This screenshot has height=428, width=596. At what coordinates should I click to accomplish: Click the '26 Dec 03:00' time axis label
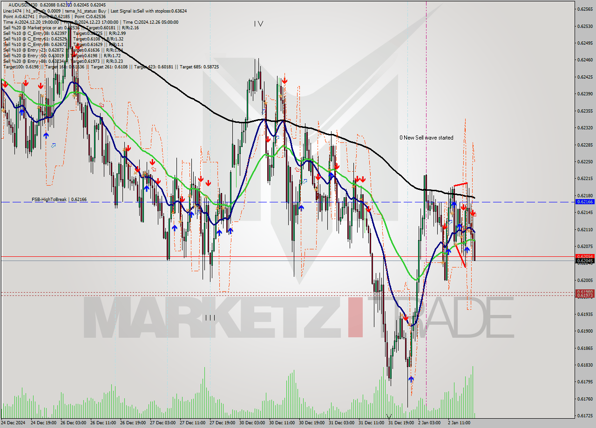74,423
